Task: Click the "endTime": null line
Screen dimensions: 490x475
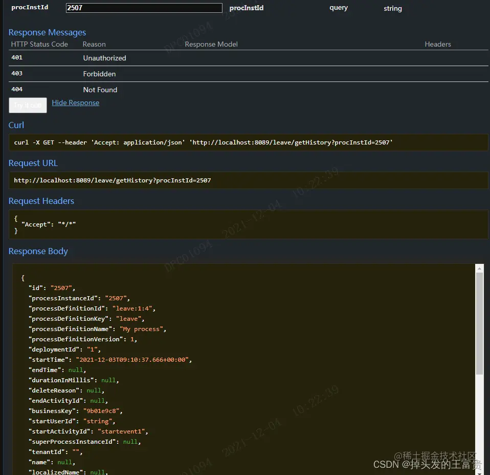Action: click(57, 370)
